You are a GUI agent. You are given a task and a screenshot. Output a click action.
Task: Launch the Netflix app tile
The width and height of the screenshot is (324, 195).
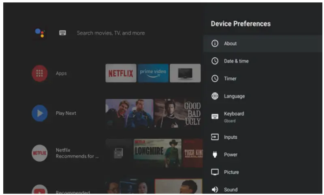[x=121, y=73]
